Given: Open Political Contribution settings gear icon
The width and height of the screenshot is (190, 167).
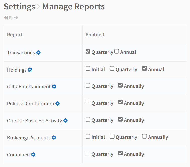Looking at the screenshot, I should [58, 104].
